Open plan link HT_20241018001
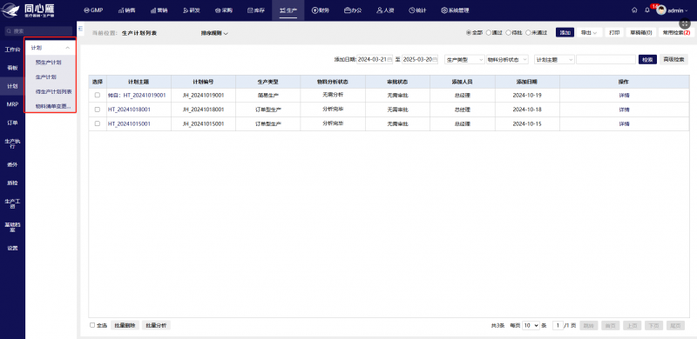 click(x=129, y=110)
